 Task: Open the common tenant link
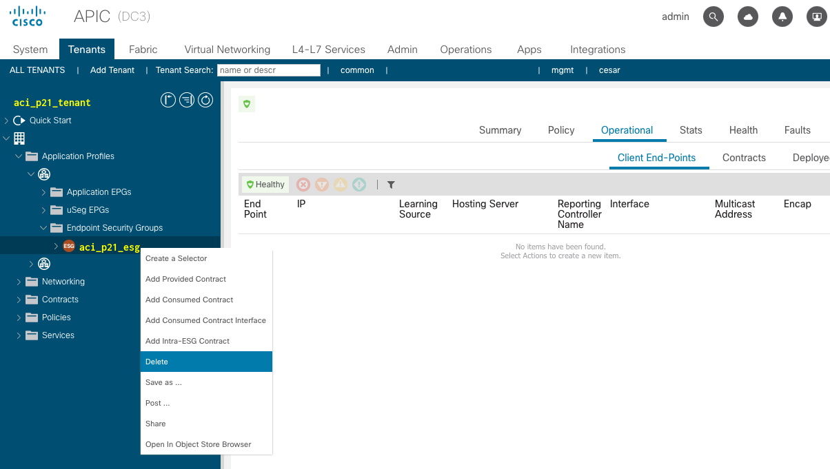pos(357,70)
